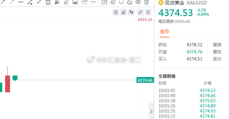Click the current price label 4374.66 on axis

click(x=145, y=80)
